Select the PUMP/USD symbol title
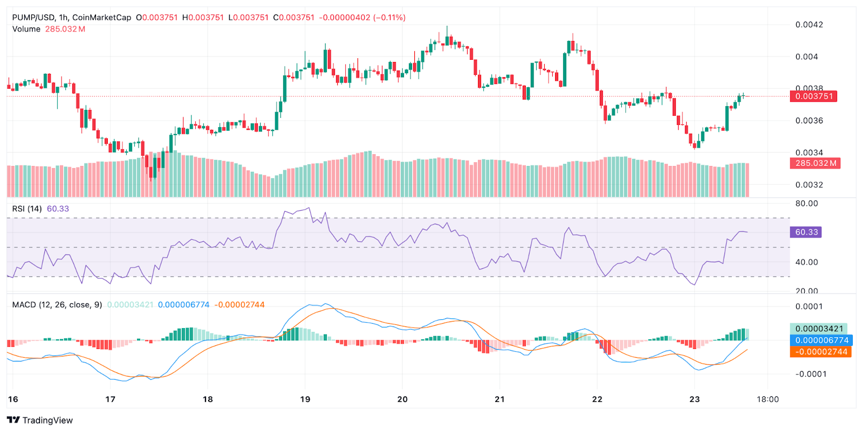This screenshot has height=432, width=863. [x=71, y=17]
